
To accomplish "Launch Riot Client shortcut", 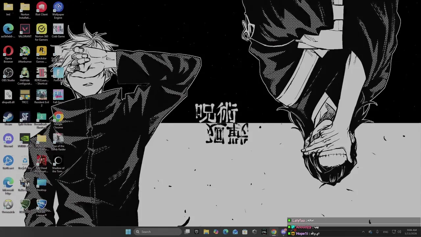I will point(41,9).
